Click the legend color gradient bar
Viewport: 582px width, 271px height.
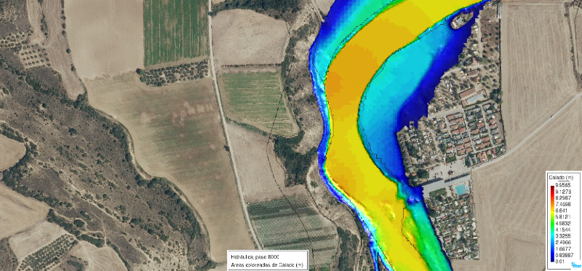point(552,224)
